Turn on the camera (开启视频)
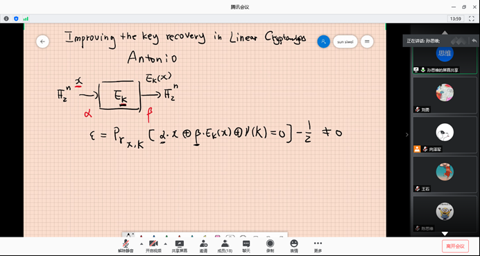 [x=153, y=246]
